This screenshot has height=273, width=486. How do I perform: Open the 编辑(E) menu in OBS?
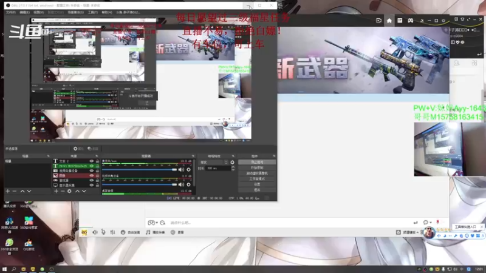click(24, 12)
